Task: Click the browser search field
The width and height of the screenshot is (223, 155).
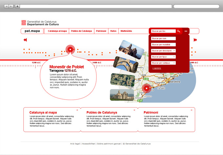Action: 196,6
